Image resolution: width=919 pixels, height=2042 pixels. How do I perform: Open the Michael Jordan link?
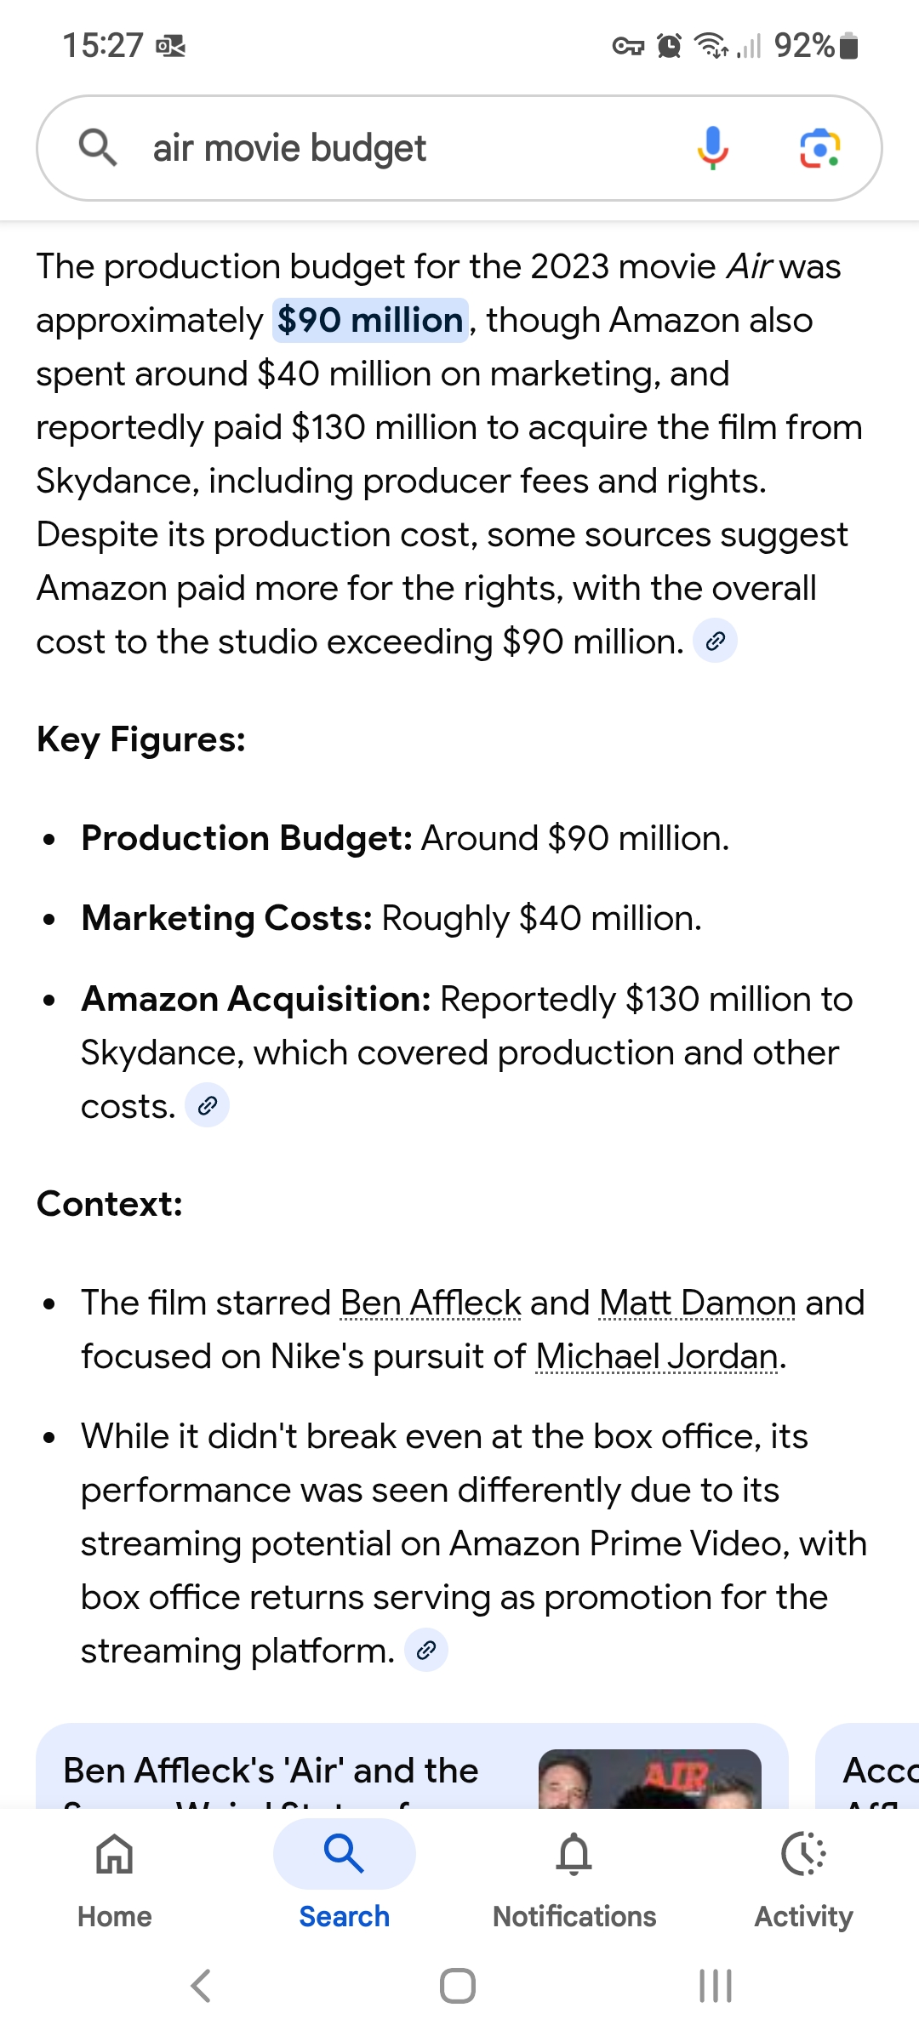tap(657, 1356)
